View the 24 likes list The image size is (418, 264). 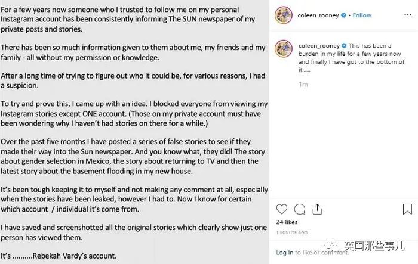285,222
